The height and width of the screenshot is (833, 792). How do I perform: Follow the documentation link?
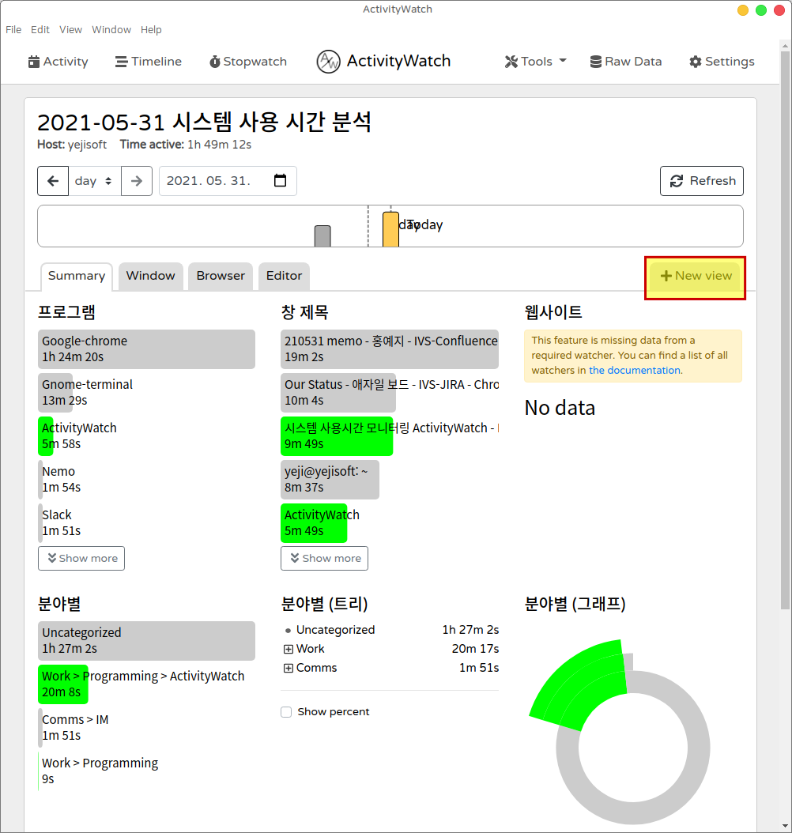pyautogui.click(x=634, y=370)
